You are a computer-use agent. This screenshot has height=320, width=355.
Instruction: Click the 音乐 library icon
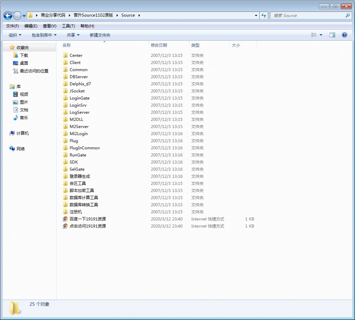[16, 118]
